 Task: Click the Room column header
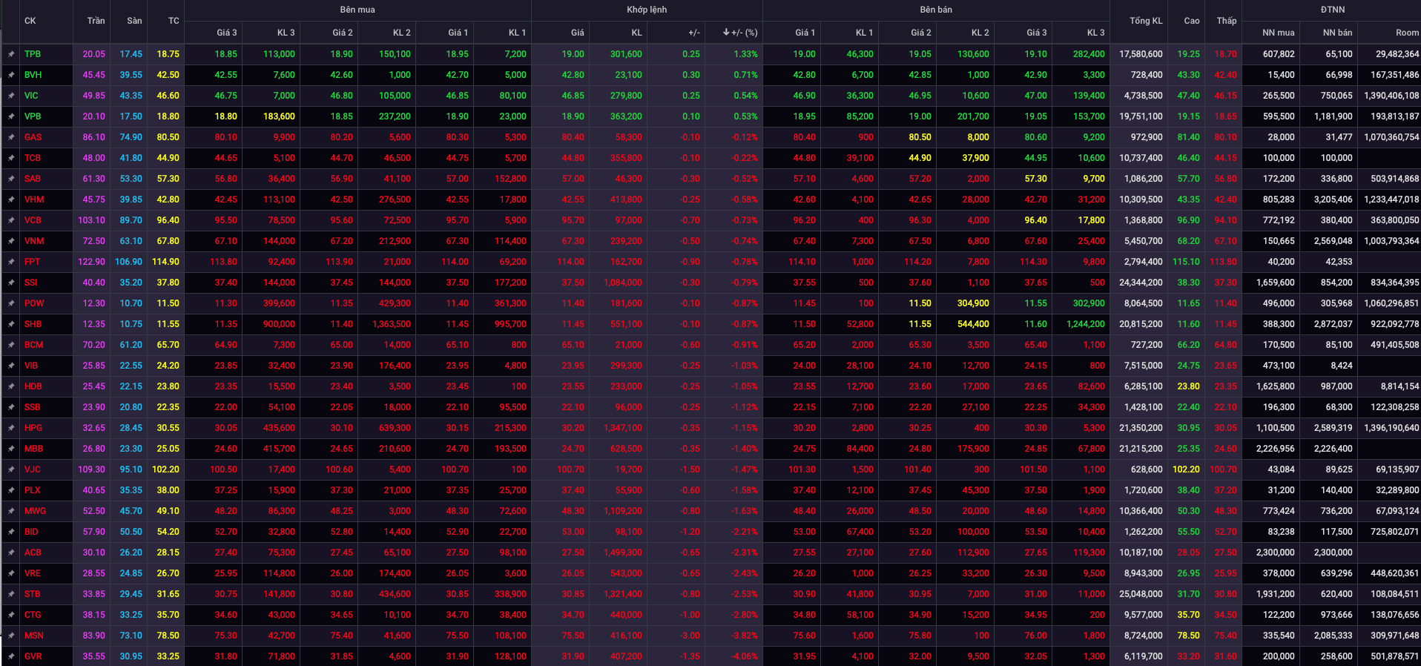pos(1407,33)
